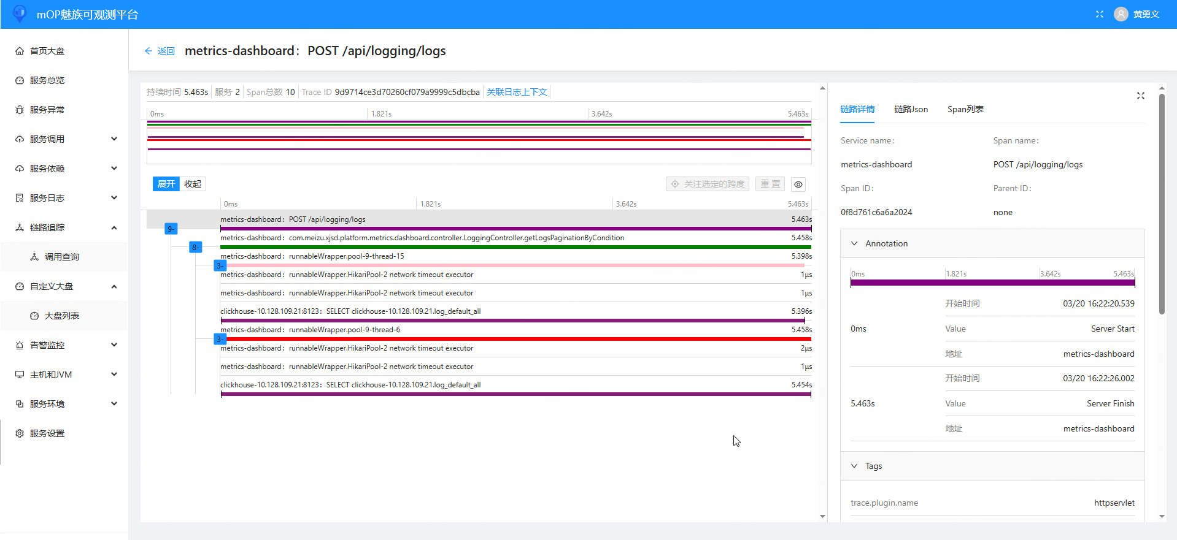1177x540 pixels.
Task: Toggle the eye visibility button
Action: (x=798, y=184)
